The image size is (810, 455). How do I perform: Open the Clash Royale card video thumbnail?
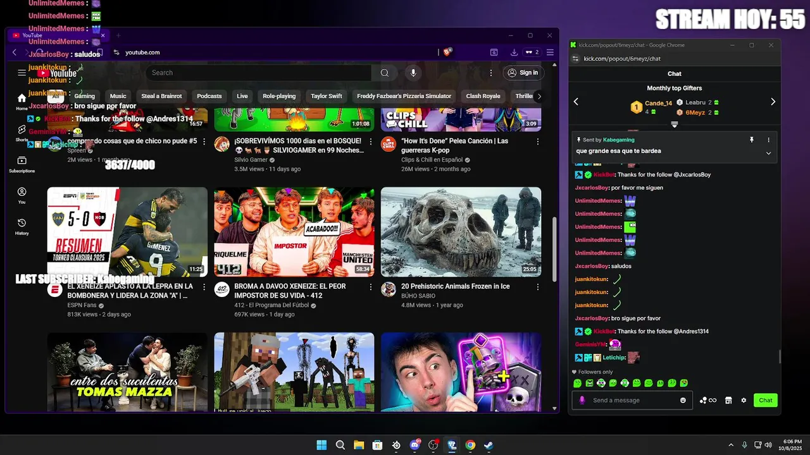tap(461, 372)
